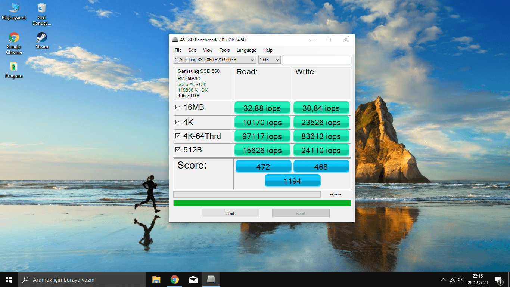Click the Samsung SSD 860 drive name
This screenshot has width=510, height=287.
pyautogui.click(x=199, y=71)
